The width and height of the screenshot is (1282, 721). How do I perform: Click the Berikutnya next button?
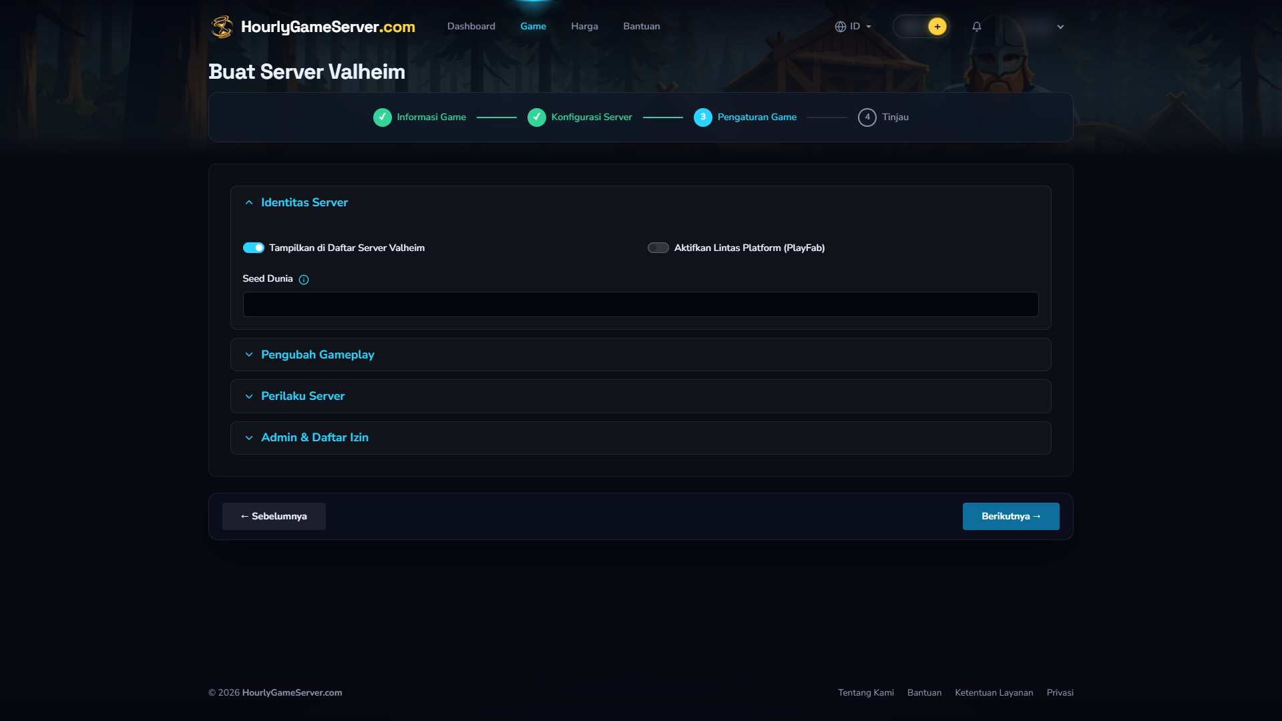coord(1011,516)
